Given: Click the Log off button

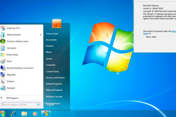Looking at the screenshot, I should (51, 105).
